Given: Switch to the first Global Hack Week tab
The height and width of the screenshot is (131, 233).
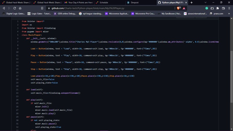Looking at the screenshot, I should click(x=16, y=3).
